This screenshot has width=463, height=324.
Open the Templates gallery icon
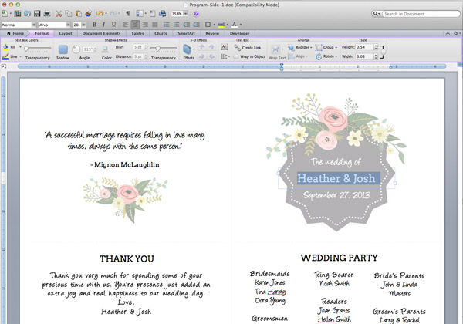pos(18,14)
